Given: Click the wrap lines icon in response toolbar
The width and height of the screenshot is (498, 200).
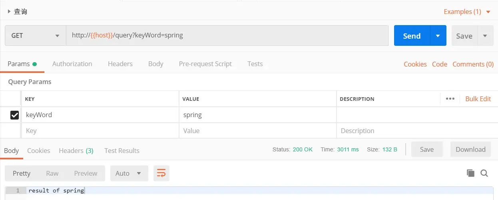Looking at the screenshot, I should pos(161,173).
